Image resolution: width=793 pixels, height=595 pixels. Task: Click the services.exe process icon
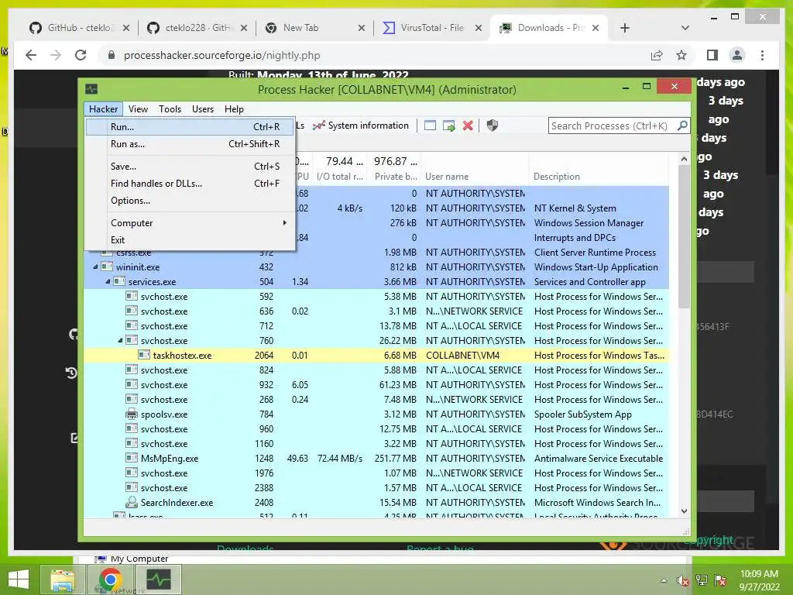(118, 281)
